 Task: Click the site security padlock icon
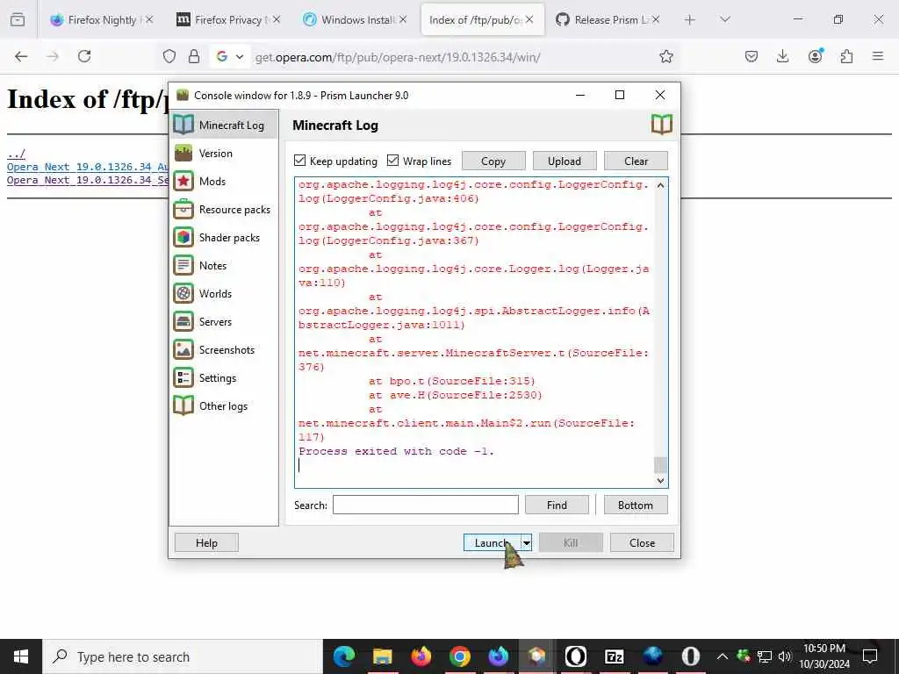[x=194, y=56]
